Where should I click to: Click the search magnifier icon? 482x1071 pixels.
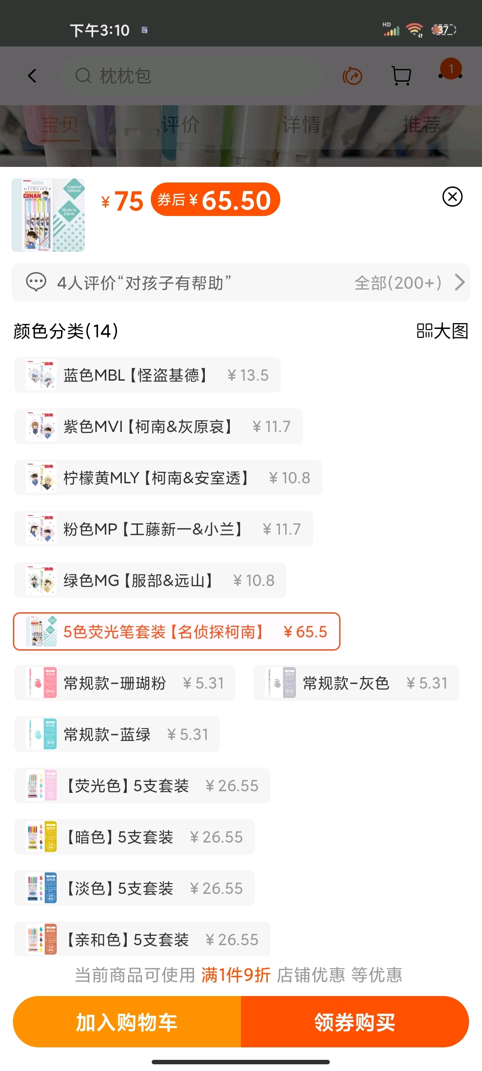click(x=83, y=76)
